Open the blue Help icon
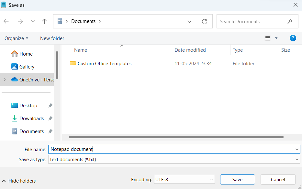Image resolution: width=302 pixels, height=189 pixels. (x=293, y=38)
